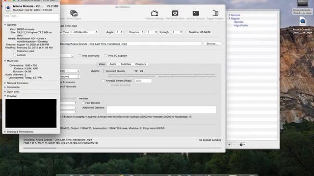Open the Title dropdown showing 00h04m09s
Viewport: 314px width, 176px height.
click(78, 32)
